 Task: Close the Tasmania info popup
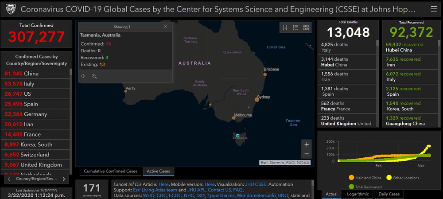pyautogui.click(x=165, y=27)
